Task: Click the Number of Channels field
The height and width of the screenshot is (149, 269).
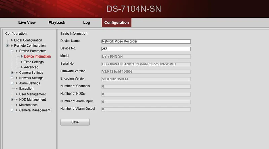Action: [146, 87]
